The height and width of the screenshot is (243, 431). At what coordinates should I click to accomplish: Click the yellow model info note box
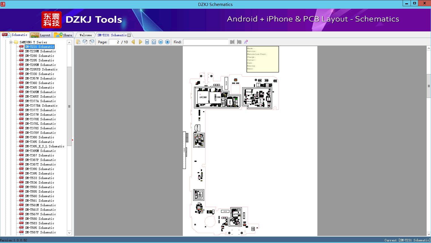click(263, 59)
